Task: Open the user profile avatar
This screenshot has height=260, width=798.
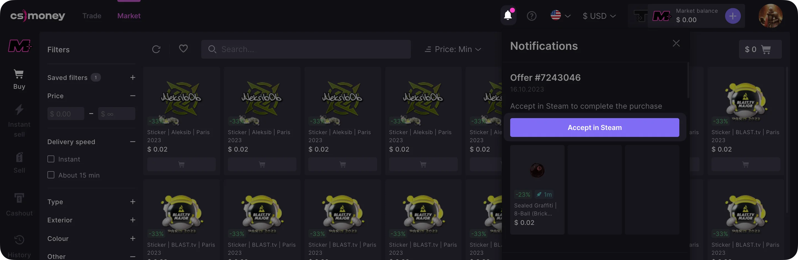Action: [771, 16]
